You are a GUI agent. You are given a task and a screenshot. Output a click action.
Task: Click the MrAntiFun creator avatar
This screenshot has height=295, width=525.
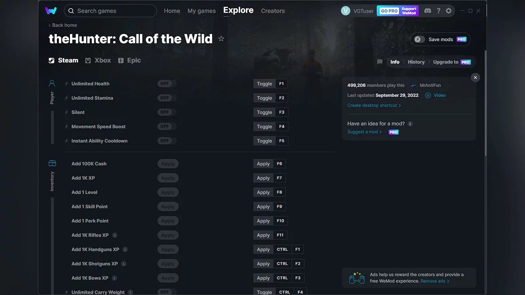coord(413,85)
